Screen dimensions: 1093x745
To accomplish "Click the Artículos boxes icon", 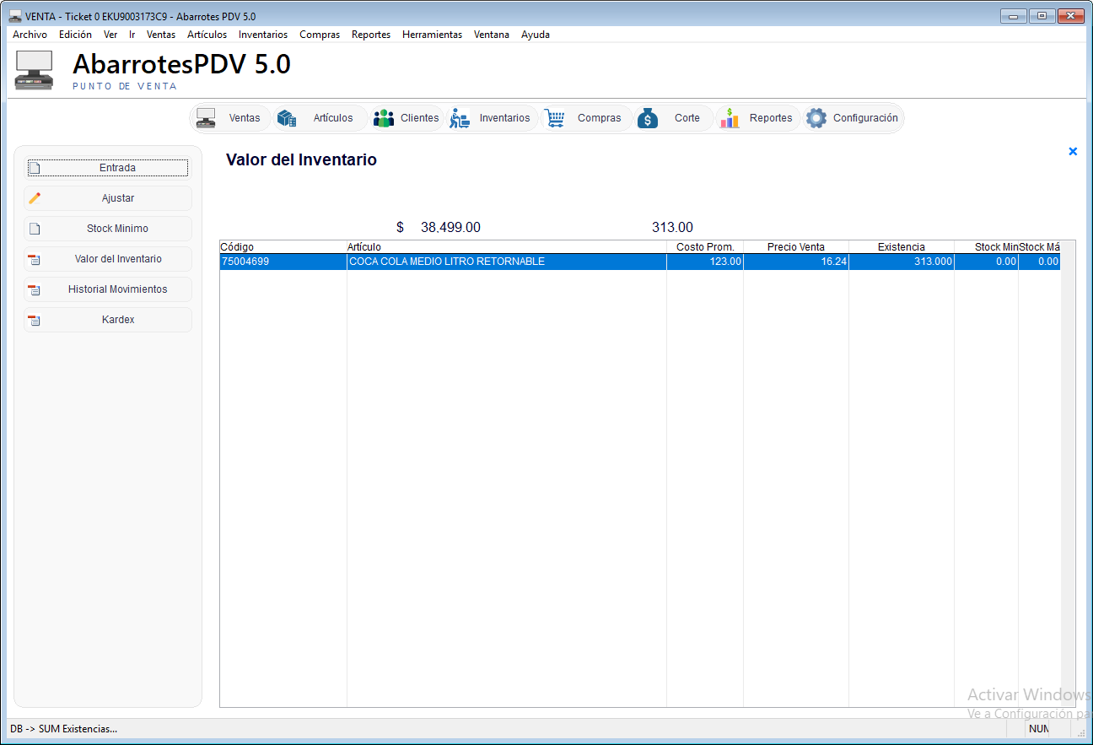I will pyautogui.click(x=287, y=118).
